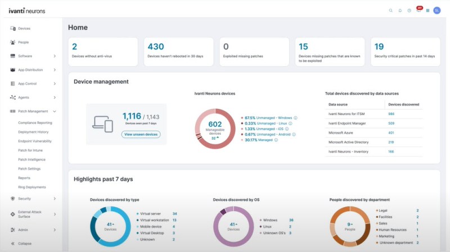Screen dimensions: 450x252
Task: Click the 509 Ivanti Endpoint Manager count
Action: click(391, 123)
